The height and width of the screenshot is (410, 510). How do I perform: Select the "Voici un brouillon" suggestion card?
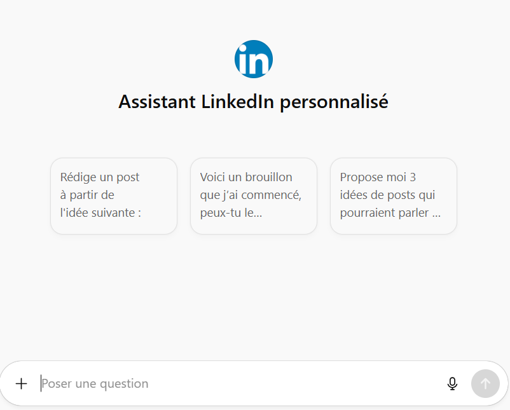click(253, 195)
